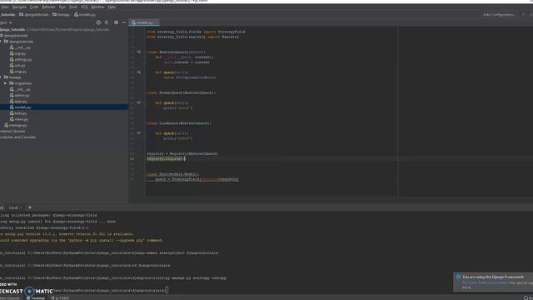Click Add Configuration button
The height and width of the screenshot is (300, 533).
[x=499, y=15]
